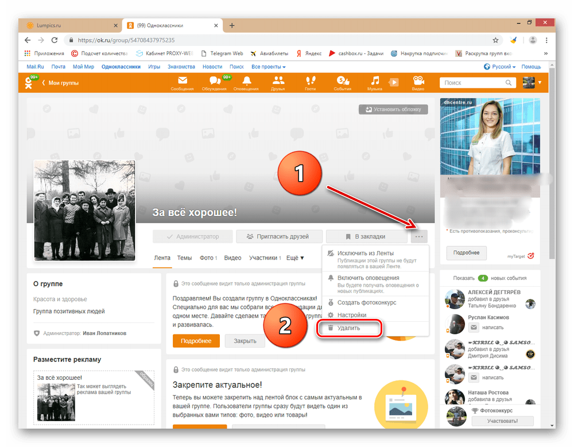Click the envelope icon for Руслан Касимов
The image size is (574, 447).
tap(474, 327)
